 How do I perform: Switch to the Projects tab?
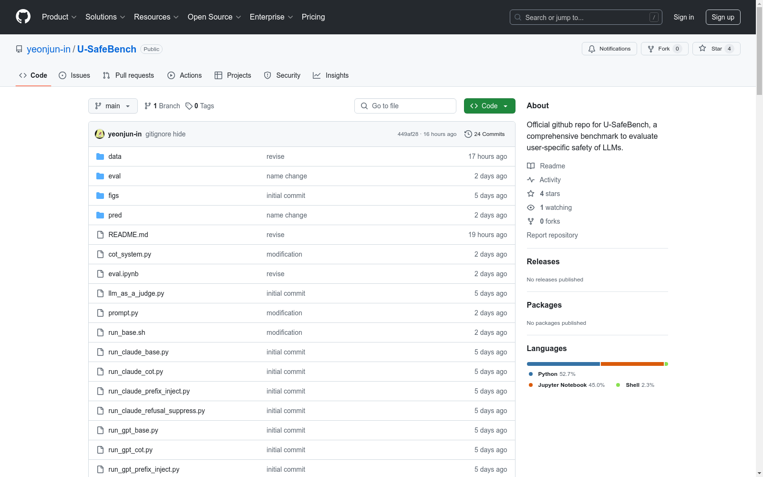pos(233,75)
